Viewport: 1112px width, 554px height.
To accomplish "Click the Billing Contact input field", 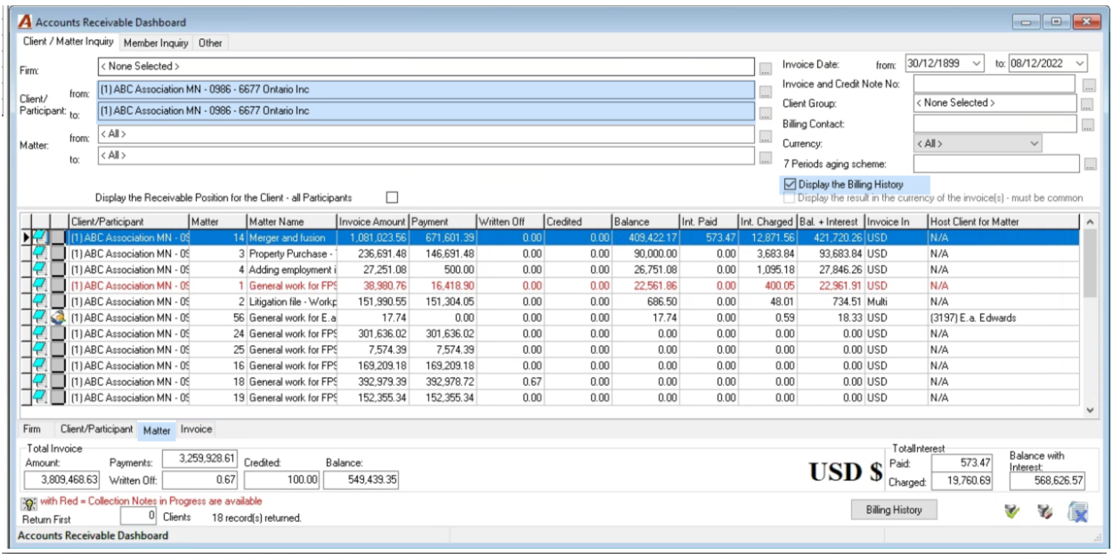I will point(994,124).
